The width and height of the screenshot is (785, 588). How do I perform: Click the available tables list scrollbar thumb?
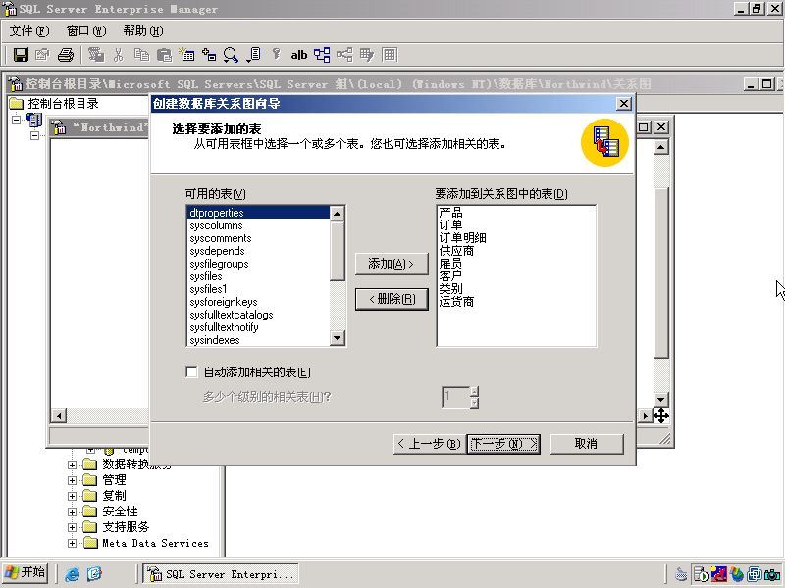tap(338, 251)
